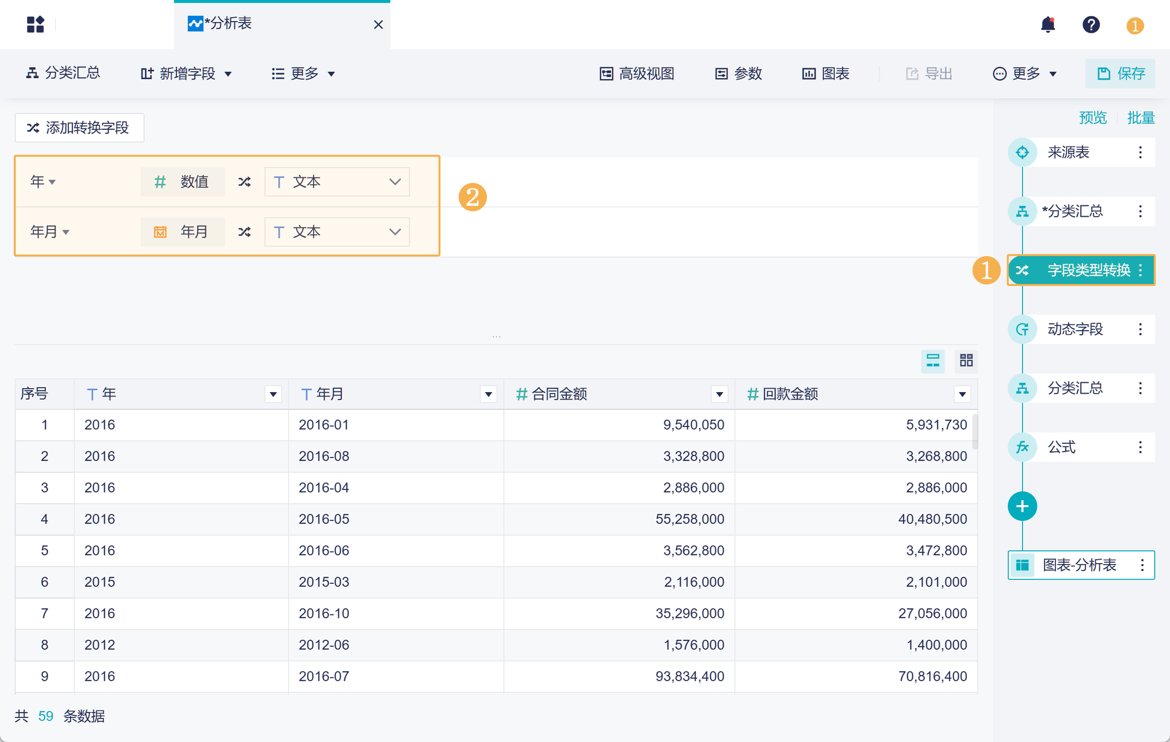Open the 年 column filter dropdown

click(273, 394)
